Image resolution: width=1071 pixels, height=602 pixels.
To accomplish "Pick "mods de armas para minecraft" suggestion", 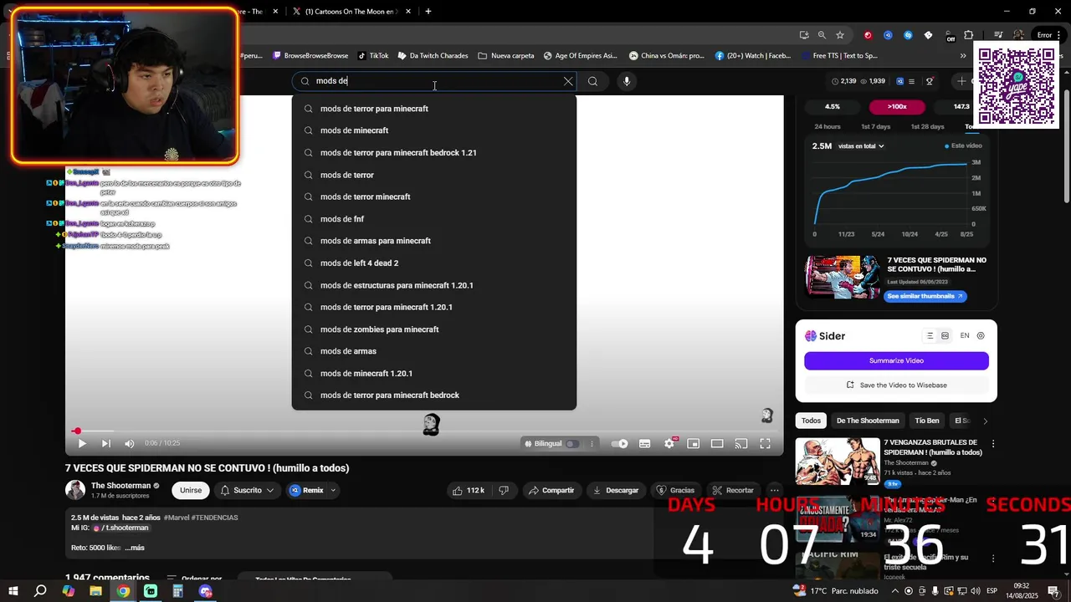I will (434, 241).
